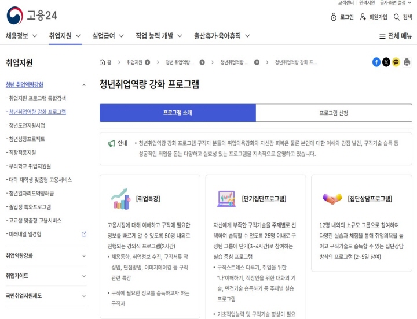The height and width of the screenshot is (319, 417).
Task: Click the 홈 breadcrumb text
Action: coord(109,62)
